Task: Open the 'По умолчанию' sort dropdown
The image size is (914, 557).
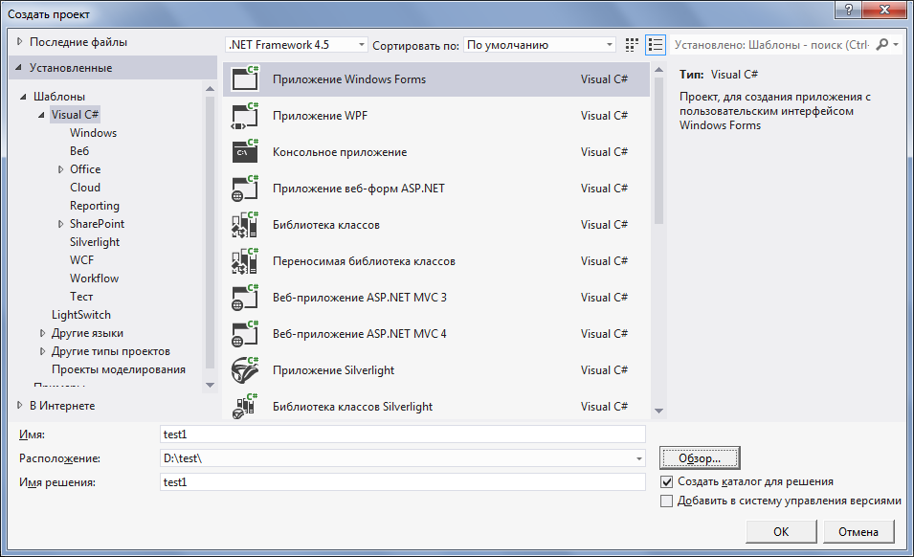Action: pos(540,45)
